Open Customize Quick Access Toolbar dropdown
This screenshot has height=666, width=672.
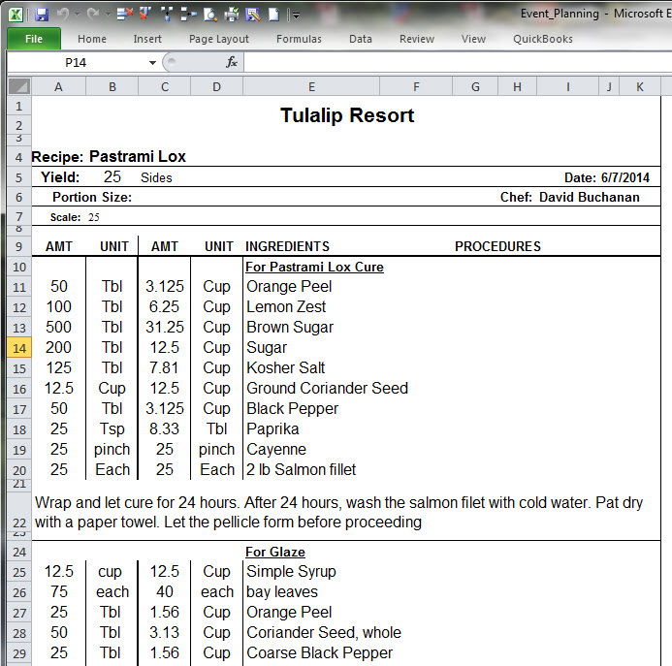[296, 16]
